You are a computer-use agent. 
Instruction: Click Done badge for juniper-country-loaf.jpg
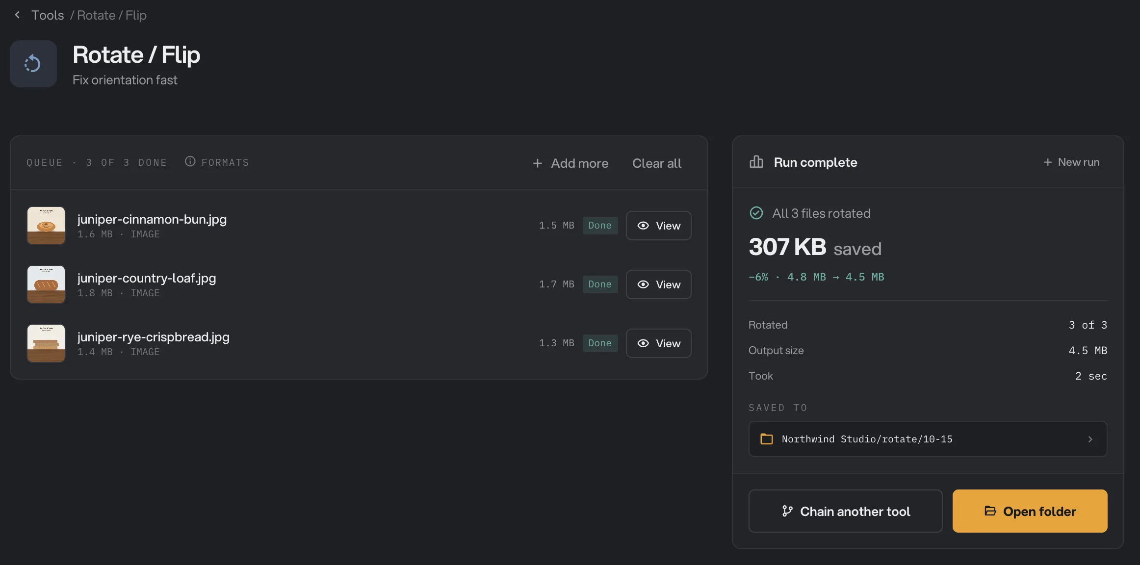point(600,284)
